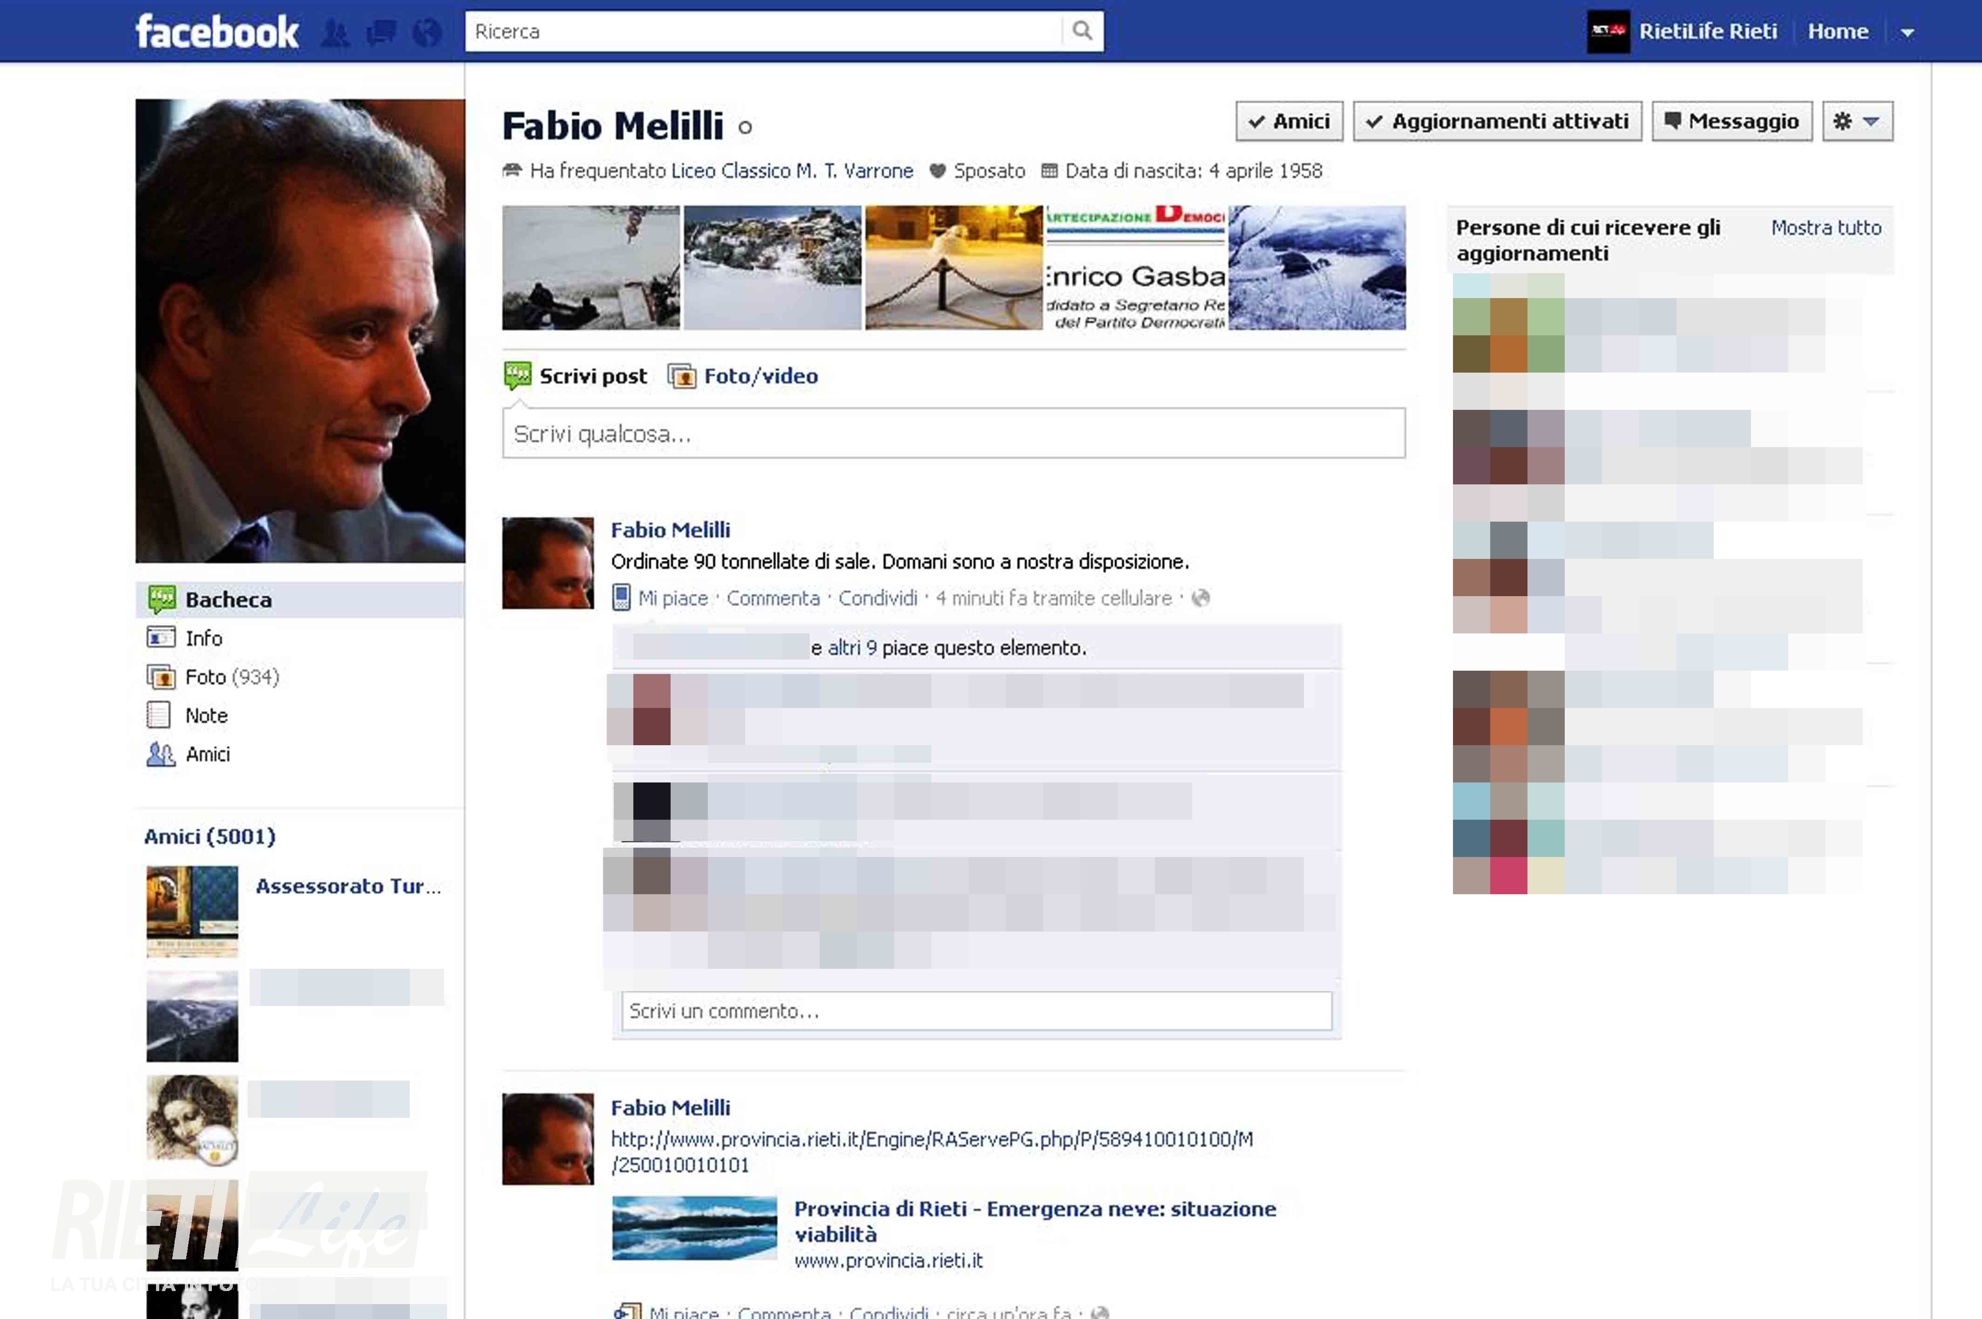The width and height of the screenshot is (1982, 1319).
Task: Click the mobile phone icon beside Mi piace
Action: click(x=621, y=598)
